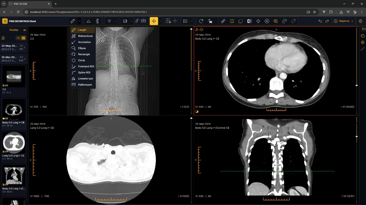Viewport: 366px width, 205px height.
Task: Redo action with right arrow
Action: click(x=327, y=21)
